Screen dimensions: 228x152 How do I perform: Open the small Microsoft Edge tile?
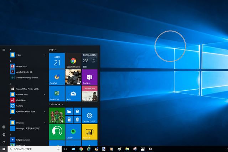coord(77,111)
